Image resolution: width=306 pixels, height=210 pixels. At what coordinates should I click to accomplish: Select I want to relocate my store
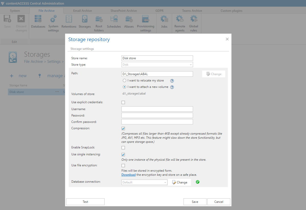click(124, 80)
